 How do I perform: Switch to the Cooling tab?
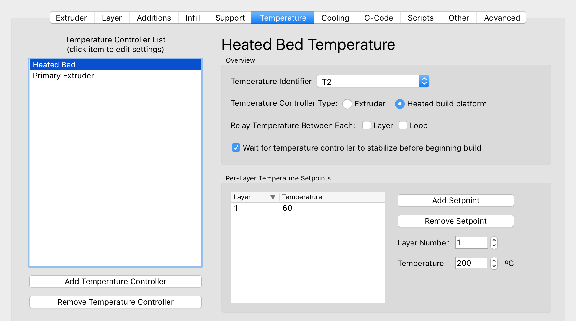[x=335, y=18]
